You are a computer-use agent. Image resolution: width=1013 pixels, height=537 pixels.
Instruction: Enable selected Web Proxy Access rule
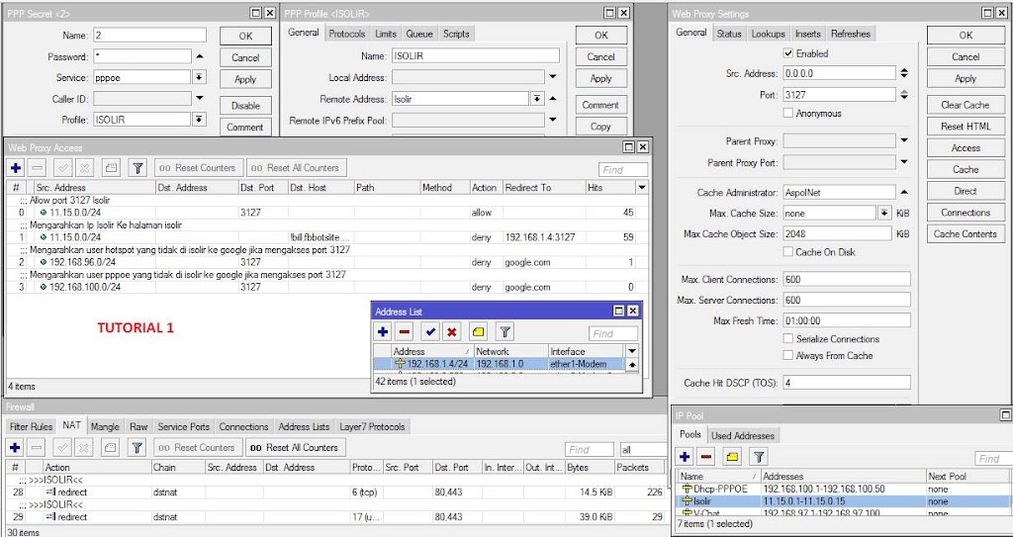coord(62,168)
